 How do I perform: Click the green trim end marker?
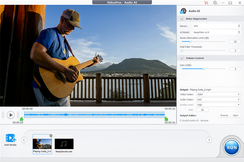(x=166, y=118)
